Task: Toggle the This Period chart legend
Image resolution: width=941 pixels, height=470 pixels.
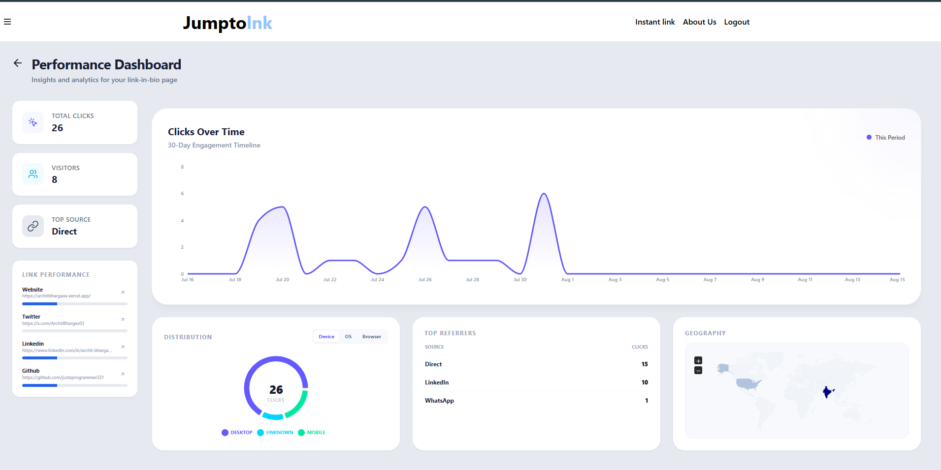Action: [886, 138]
